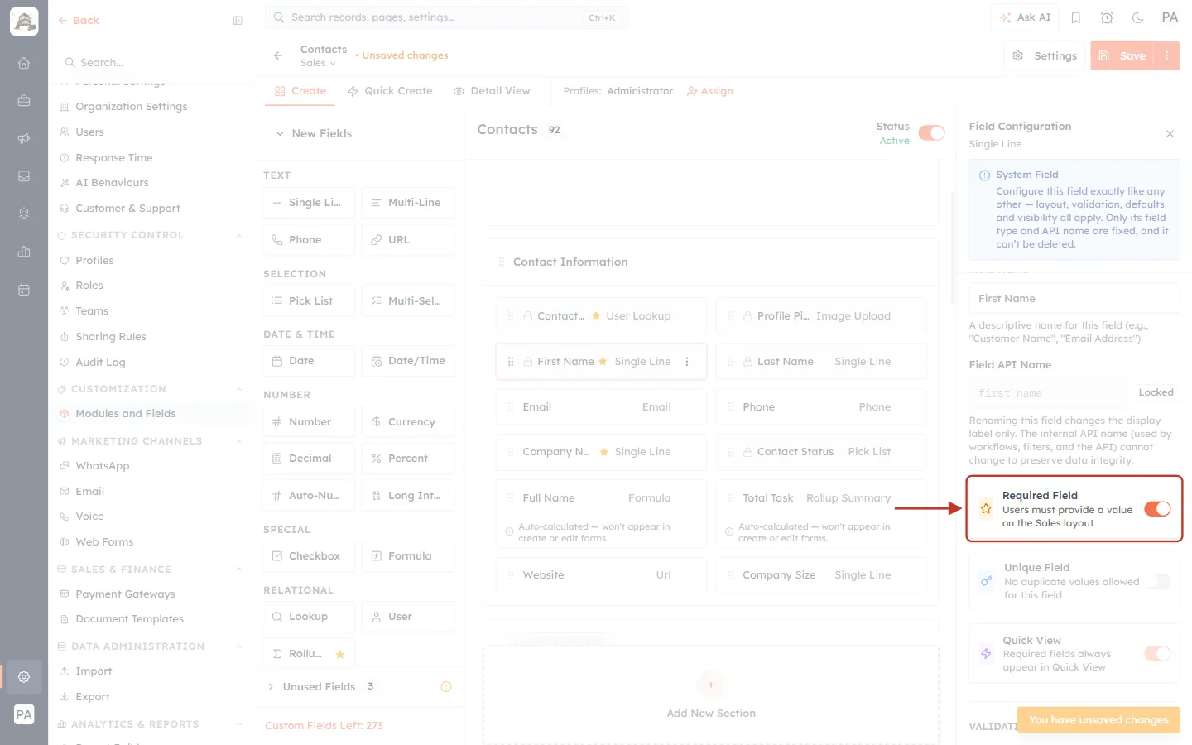This screenshot has width=1192, height=745.
Task: Close the Field Configuration panel
Action: coord(1170,134)
